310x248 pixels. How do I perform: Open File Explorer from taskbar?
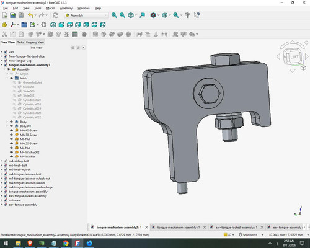18,243
